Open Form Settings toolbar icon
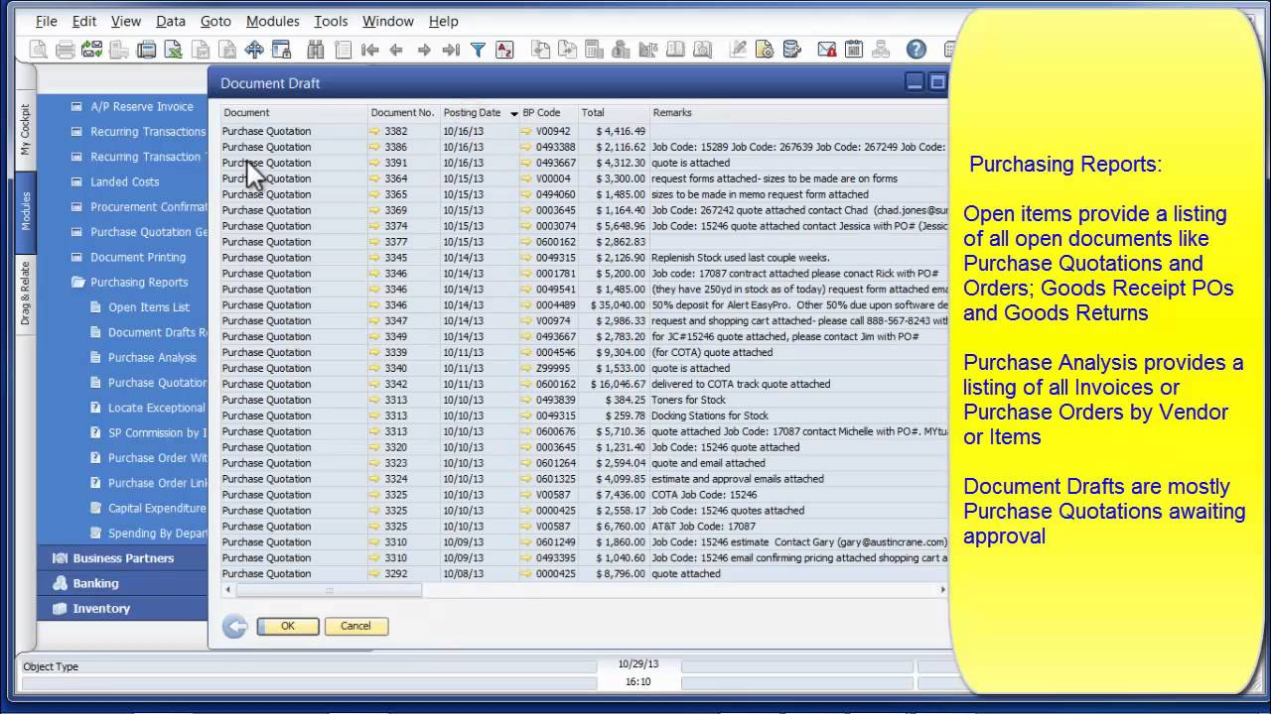 [x=764, y=50]
